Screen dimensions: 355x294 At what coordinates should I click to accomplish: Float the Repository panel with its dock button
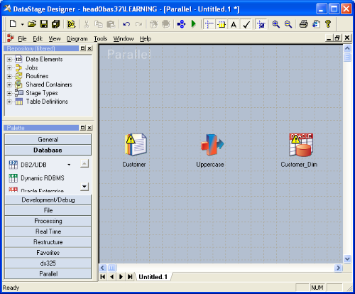click(82, 48)
